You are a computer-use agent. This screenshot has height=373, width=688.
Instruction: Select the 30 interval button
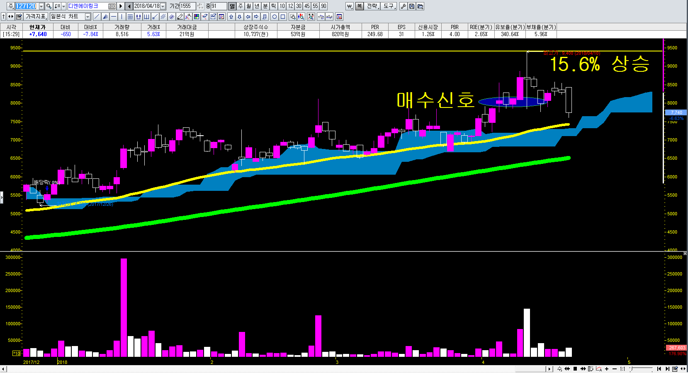[299, 6]
